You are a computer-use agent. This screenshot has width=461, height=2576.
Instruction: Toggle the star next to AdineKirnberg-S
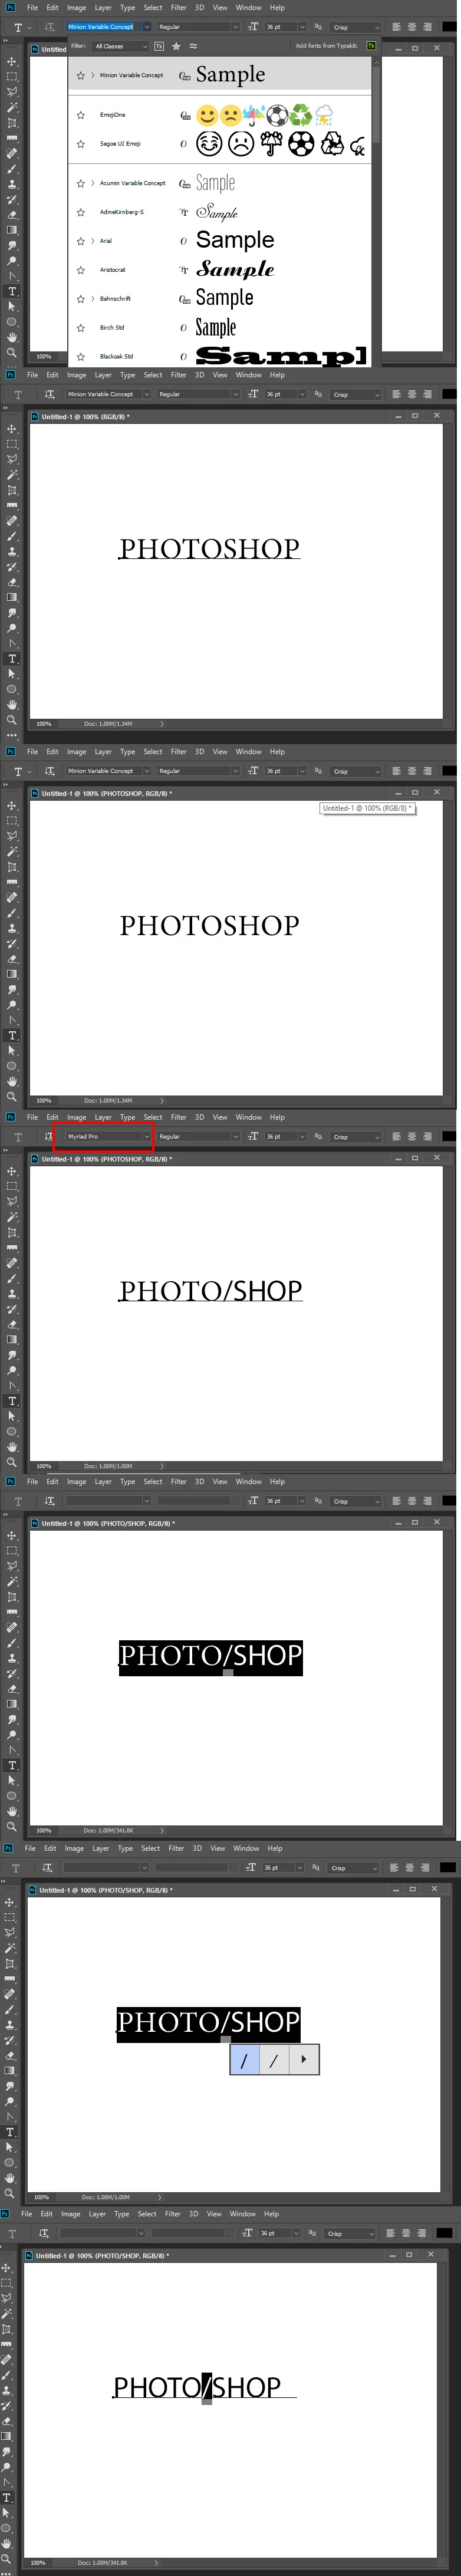(x=81, y=212)
